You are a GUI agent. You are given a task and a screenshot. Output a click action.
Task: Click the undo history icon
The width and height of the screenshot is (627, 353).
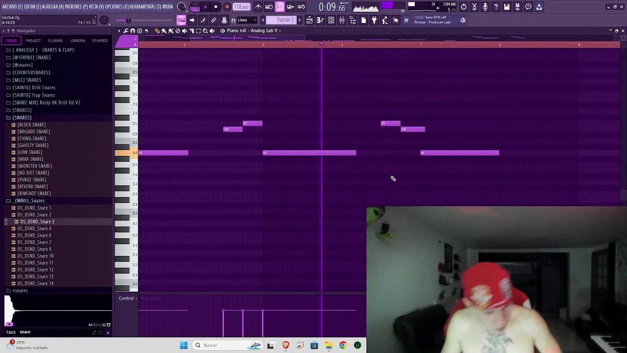[x=463, y=7]
